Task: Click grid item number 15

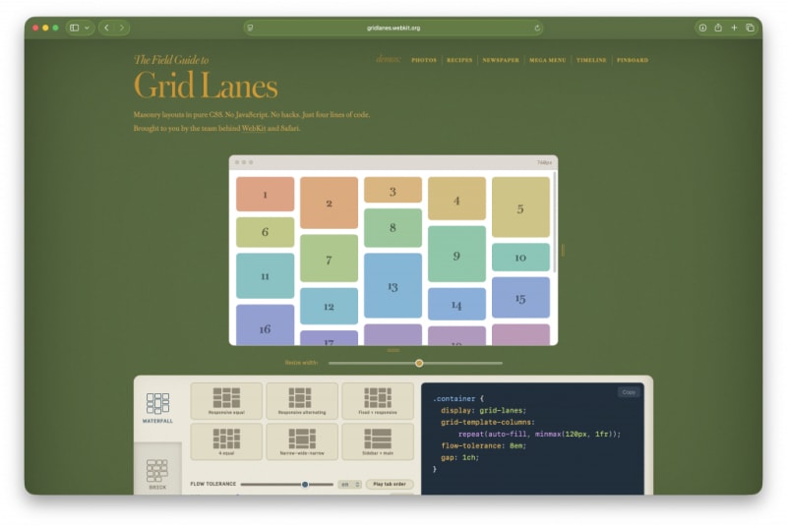Action: pos(520,298)
